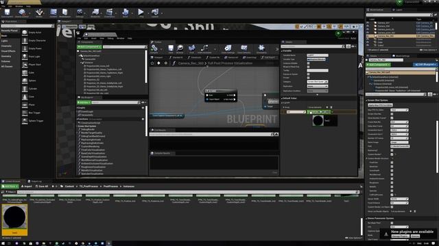Viewport: 439px width, 246px height.
Task: Select Box Trigger actor icon
Action: point(25,113)
